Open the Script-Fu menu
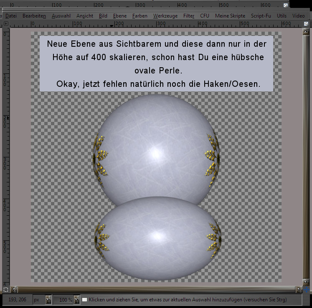 point(261,16)
